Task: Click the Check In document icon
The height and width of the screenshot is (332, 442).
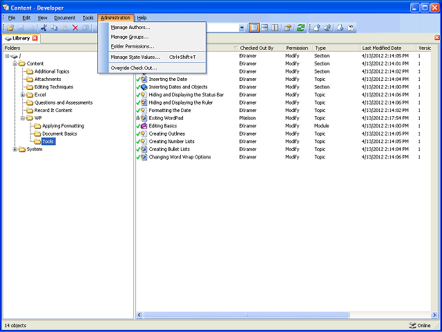Action: [317, 28]
